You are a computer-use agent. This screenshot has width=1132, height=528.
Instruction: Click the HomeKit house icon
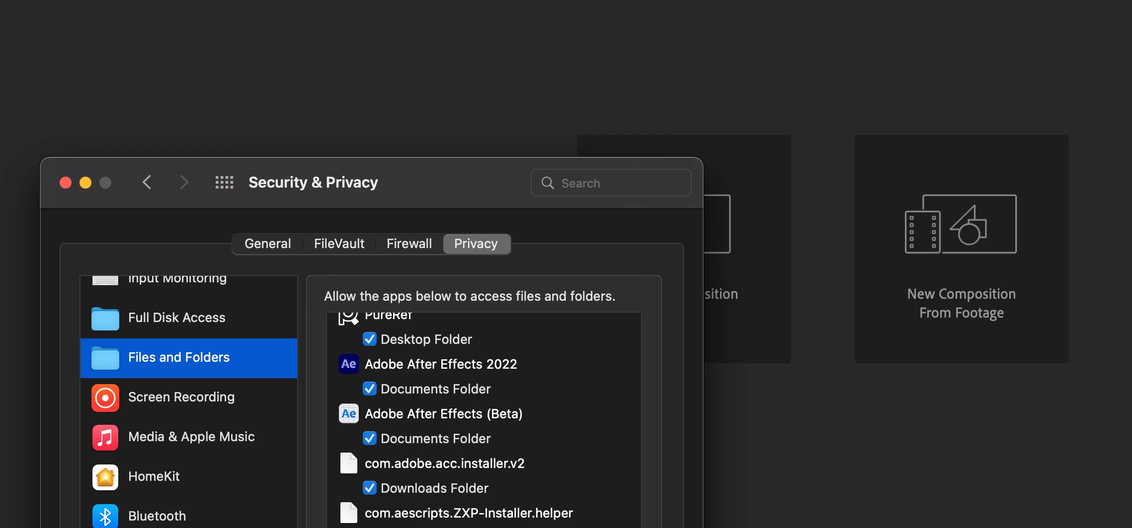pyautogui.click(x=105, y=477)
